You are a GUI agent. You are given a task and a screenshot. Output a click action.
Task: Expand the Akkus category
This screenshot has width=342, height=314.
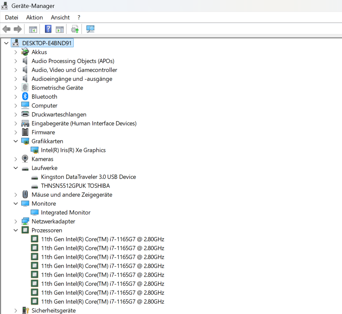pyautogui.click(x=15, y=52)
